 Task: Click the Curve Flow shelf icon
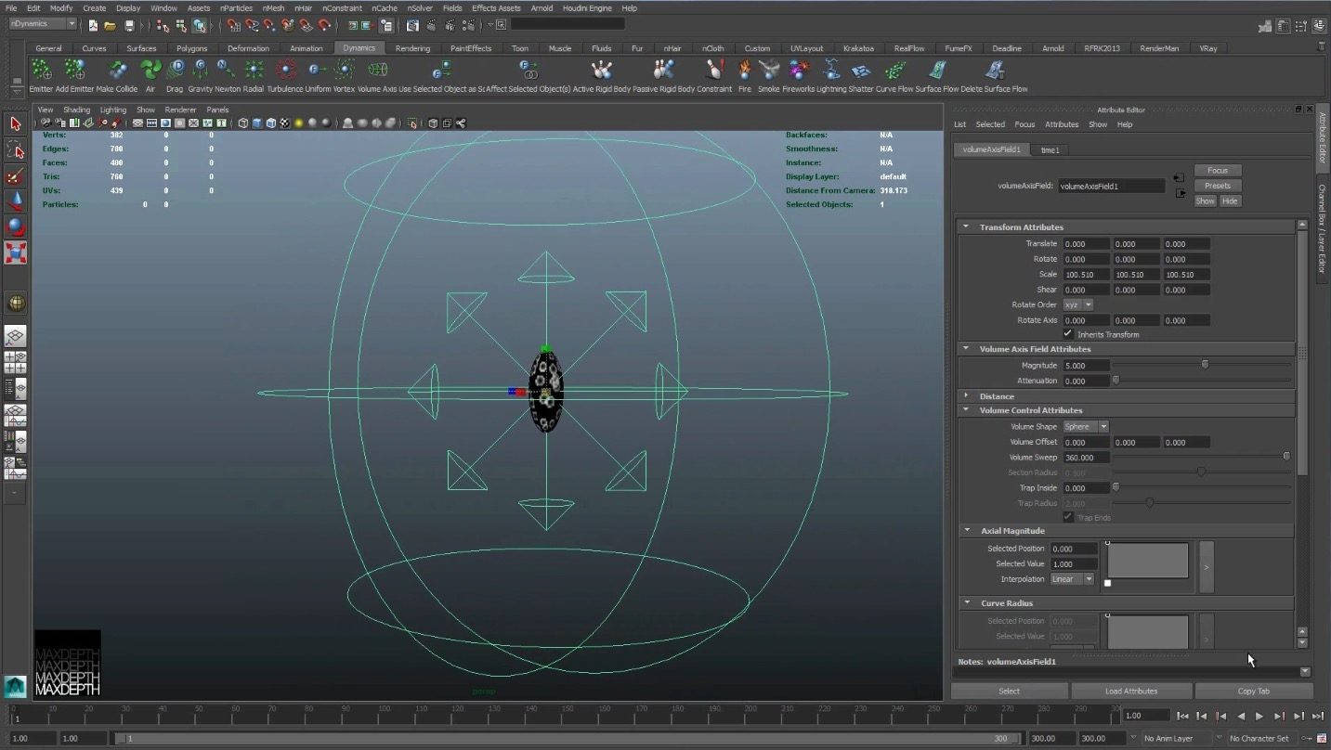pyautogui.click(x=894, y=70)
